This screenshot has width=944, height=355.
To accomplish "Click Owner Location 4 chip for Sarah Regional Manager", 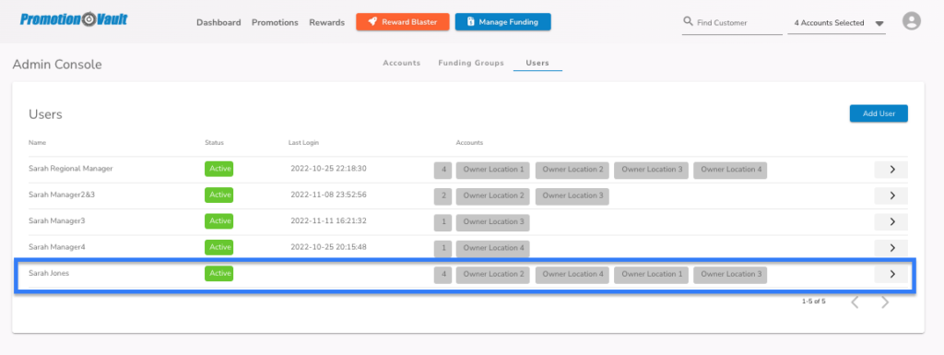I will 731,171.
